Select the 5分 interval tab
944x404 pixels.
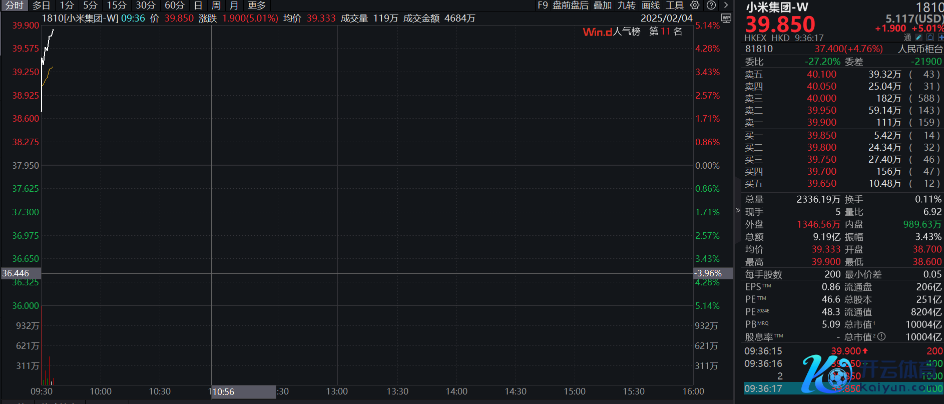(x=90, y=6)
